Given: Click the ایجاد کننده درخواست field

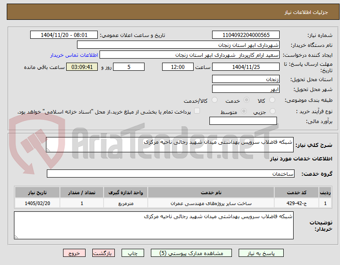Looking at the screenshot, I should (190, 55).
